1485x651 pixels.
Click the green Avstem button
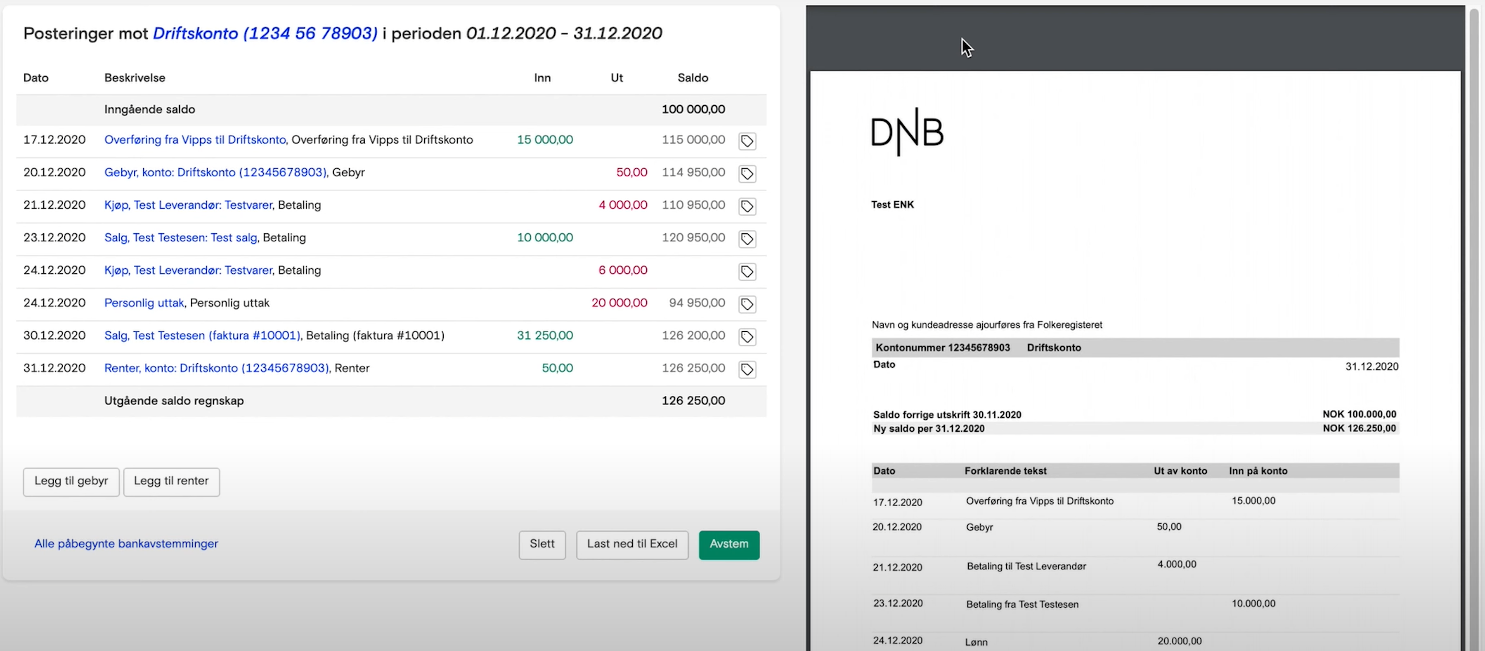pyautogui.click(x=728, y=544)
